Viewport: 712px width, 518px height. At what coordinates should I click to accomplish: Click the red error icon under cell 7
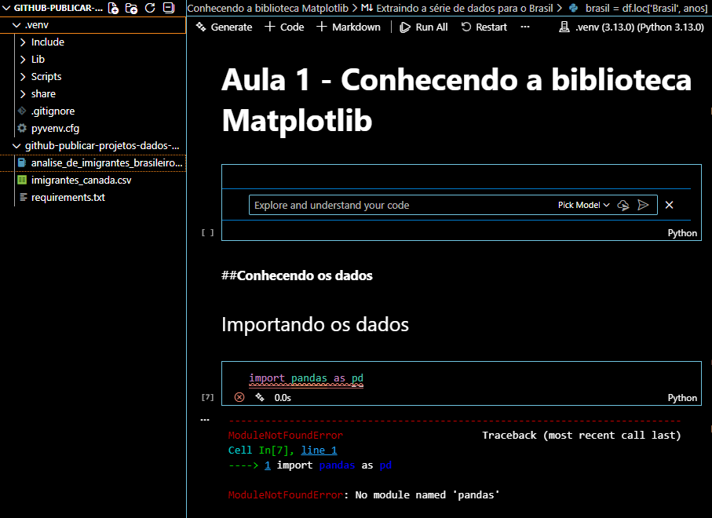[239, 398]
